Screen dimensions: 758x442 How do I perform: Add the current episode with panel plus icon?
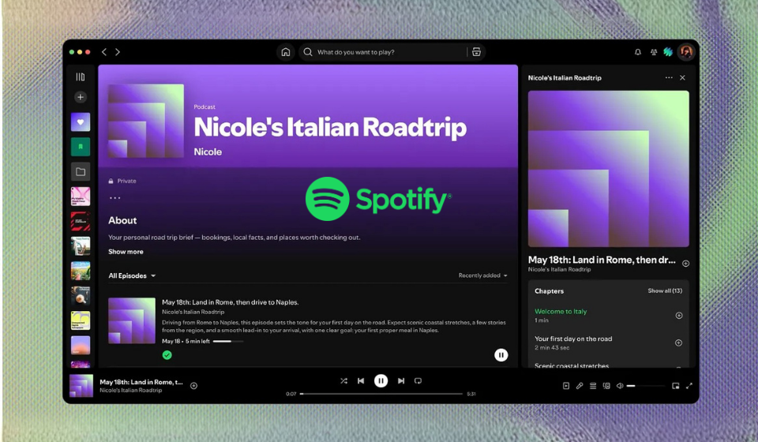(685, 264)
